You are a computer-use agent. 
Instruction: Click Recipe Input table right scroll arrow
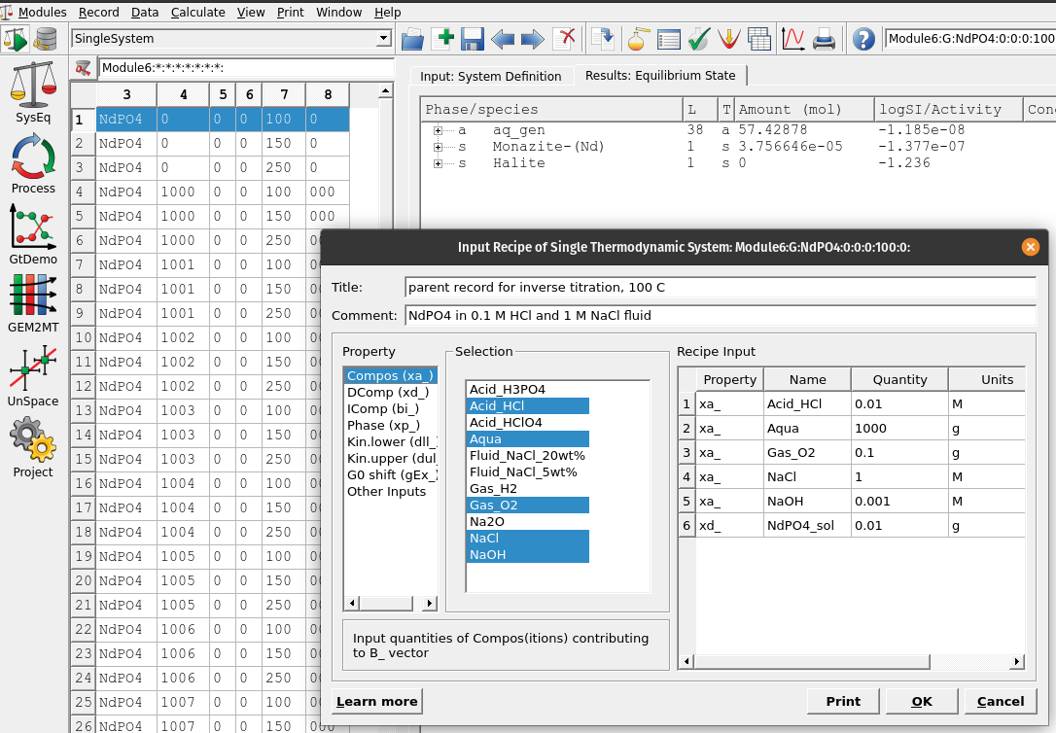(1016, 662)
